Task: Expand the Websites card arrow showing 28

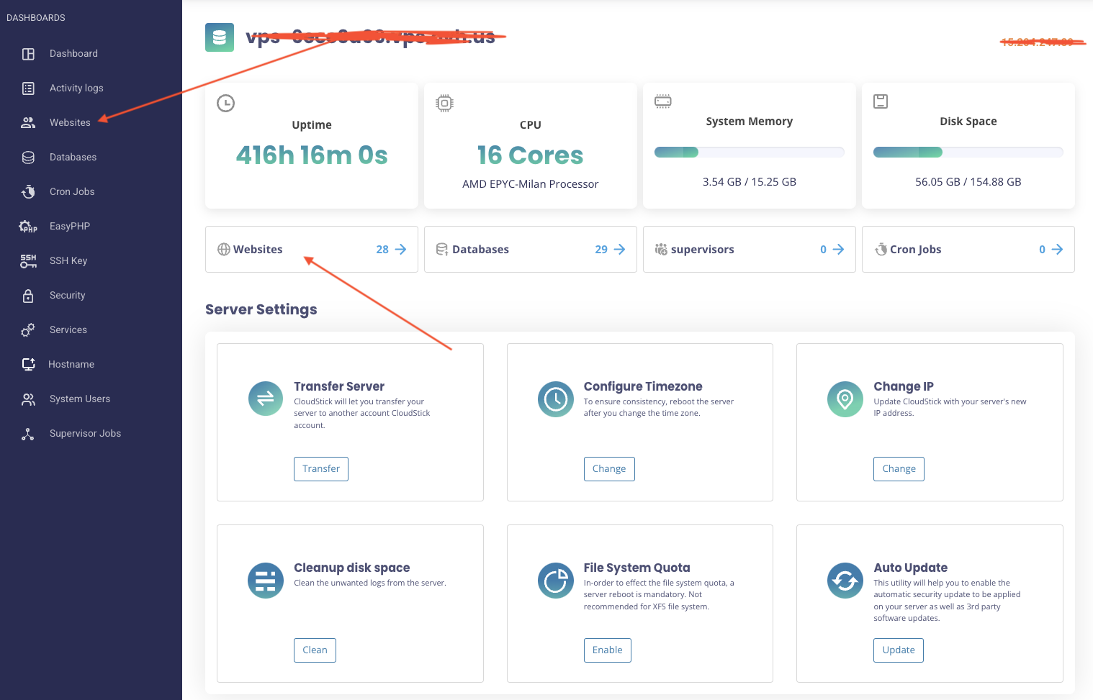Action: click(400, 249)
